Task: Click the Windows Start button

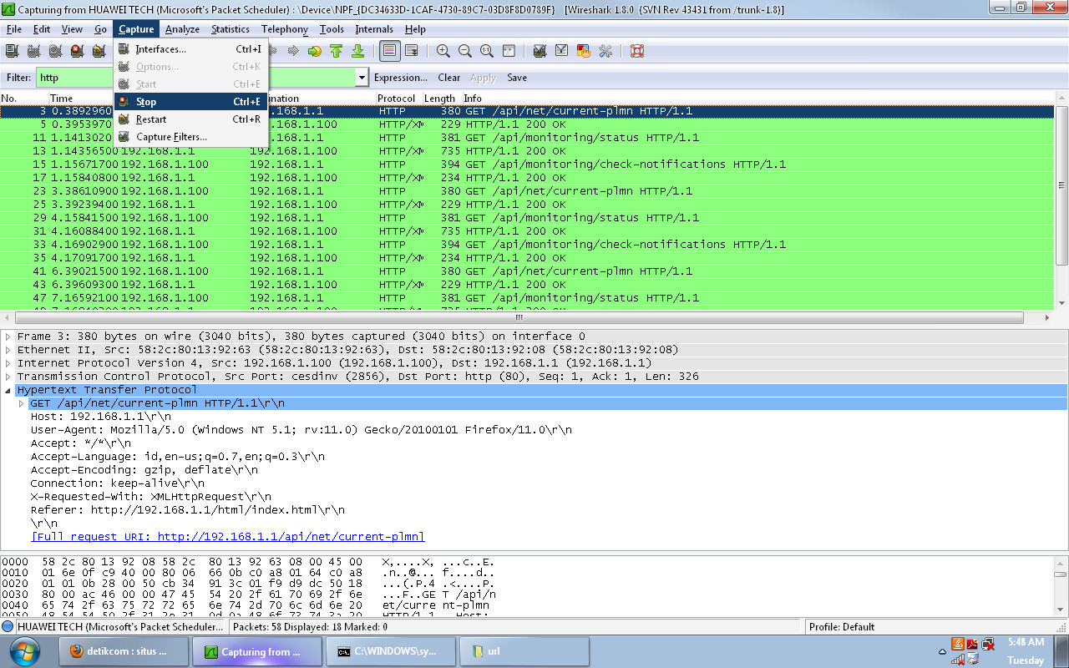Action: point(23,650)
